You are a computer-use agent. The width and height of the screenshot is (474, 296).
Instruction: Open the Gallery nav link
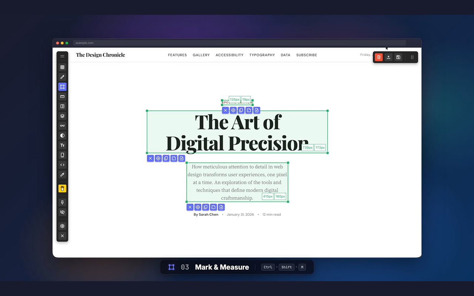201,55
